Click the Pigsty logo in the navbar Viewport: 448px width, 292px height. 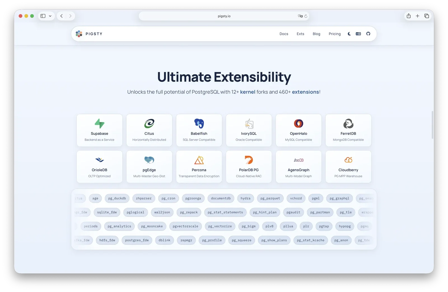(x=88, y=33)
